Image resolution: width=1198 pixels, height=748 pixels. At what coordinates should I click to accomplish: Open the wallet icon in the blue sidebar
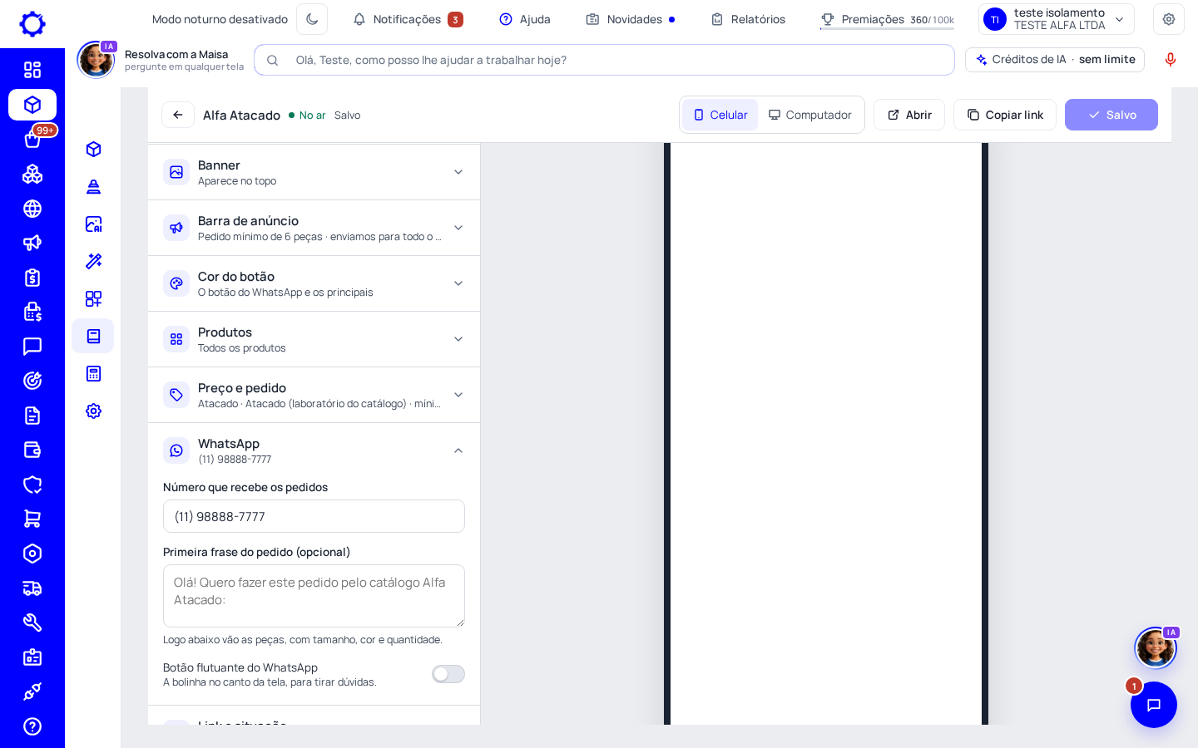[x=32, y=450]
